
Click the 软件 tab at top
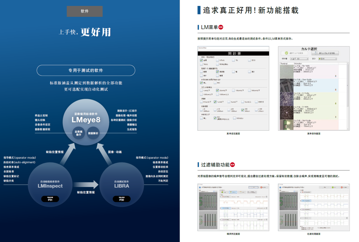(84, 11)
